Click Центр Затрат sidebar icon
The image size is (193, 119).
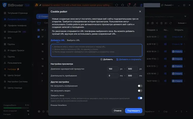tap(5, 75)
